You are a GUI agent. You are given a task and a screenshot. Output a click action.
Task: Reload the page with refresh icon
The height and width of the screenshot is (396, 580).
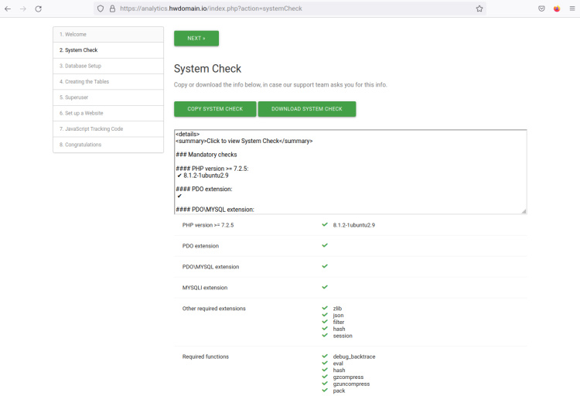(x=39, y=9)
